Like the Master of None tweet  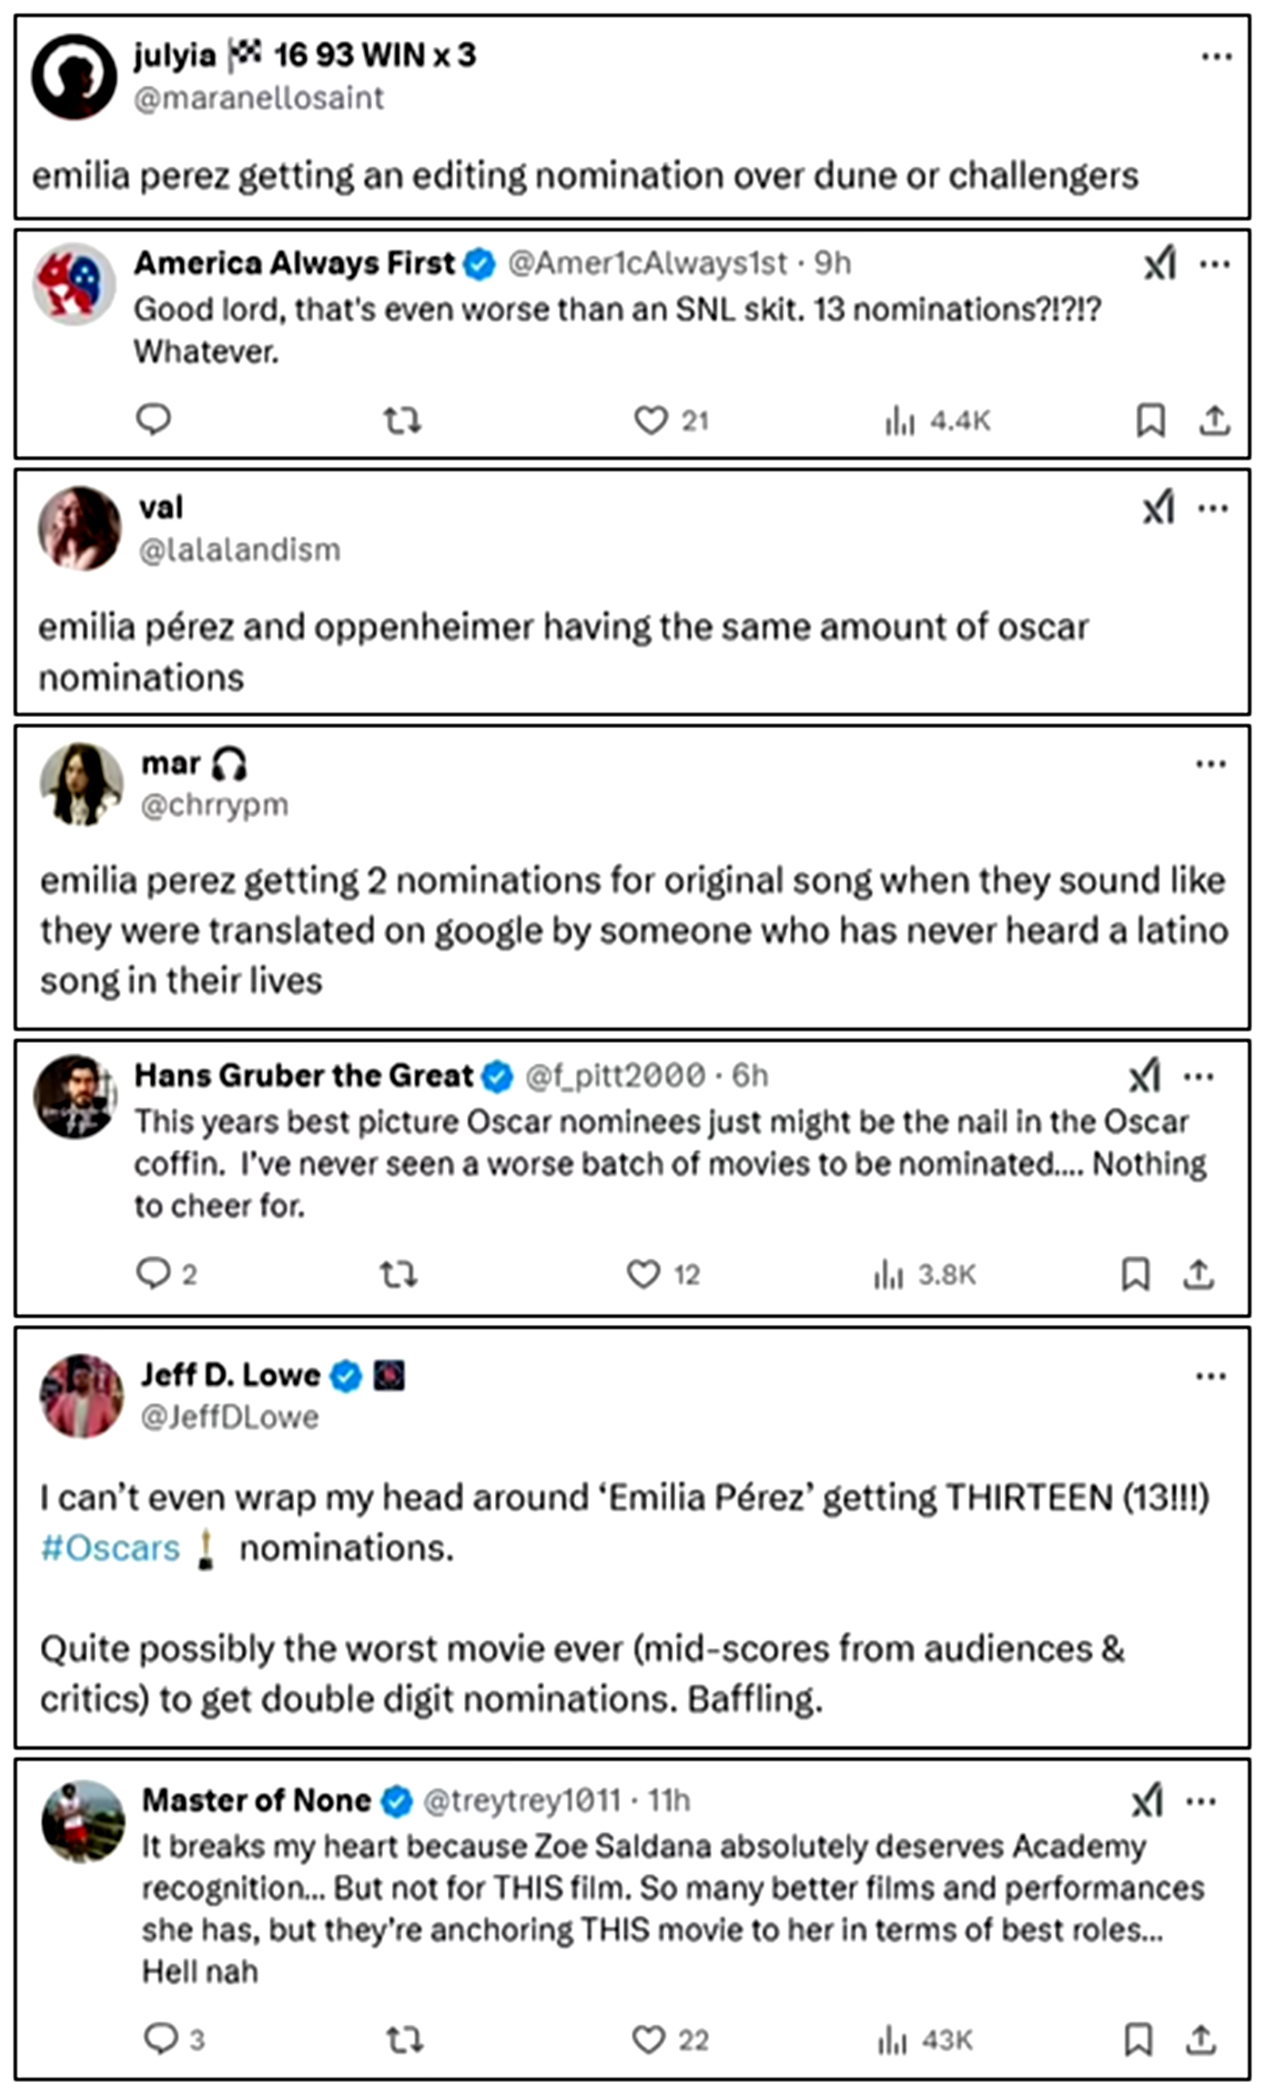(648, 2039)
